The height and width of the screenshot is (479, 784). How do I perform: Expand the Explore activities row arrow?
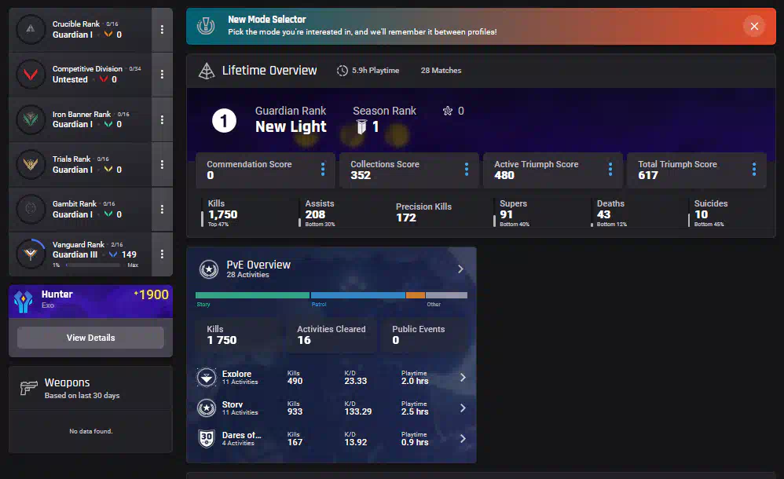pos(463,378)
